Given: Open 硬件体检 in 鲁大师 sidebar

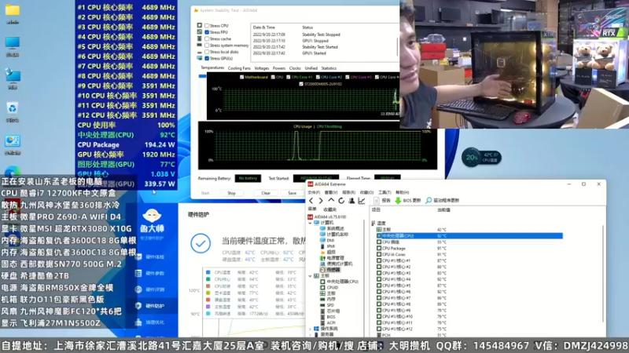Looking at the screenshot, I should (x=151, y=257).
